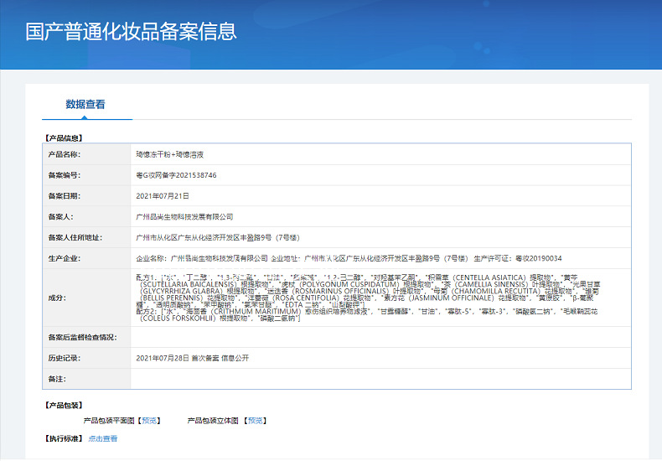
Task: Open the 点击查看 link for 执行标准
Action: coord(103,438)
